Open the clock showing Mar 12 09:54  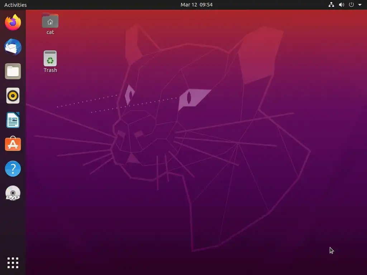click(x=196, y=5)
